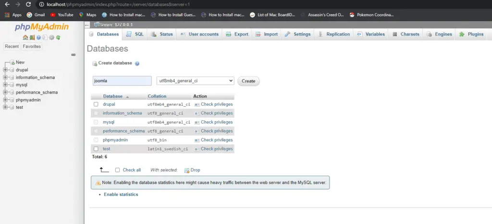
Task: Click the mysql database icon in sidebar
Action: tap(12, 85)
